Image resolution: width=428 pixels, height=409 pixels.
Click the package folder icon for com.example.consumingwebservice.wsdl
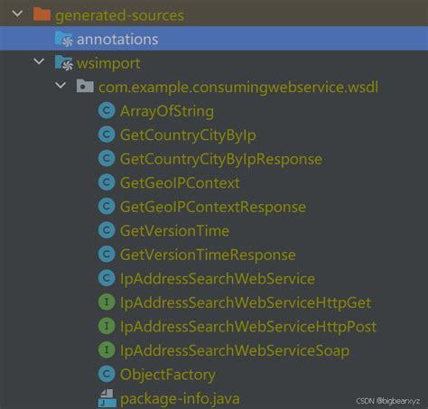85,86
